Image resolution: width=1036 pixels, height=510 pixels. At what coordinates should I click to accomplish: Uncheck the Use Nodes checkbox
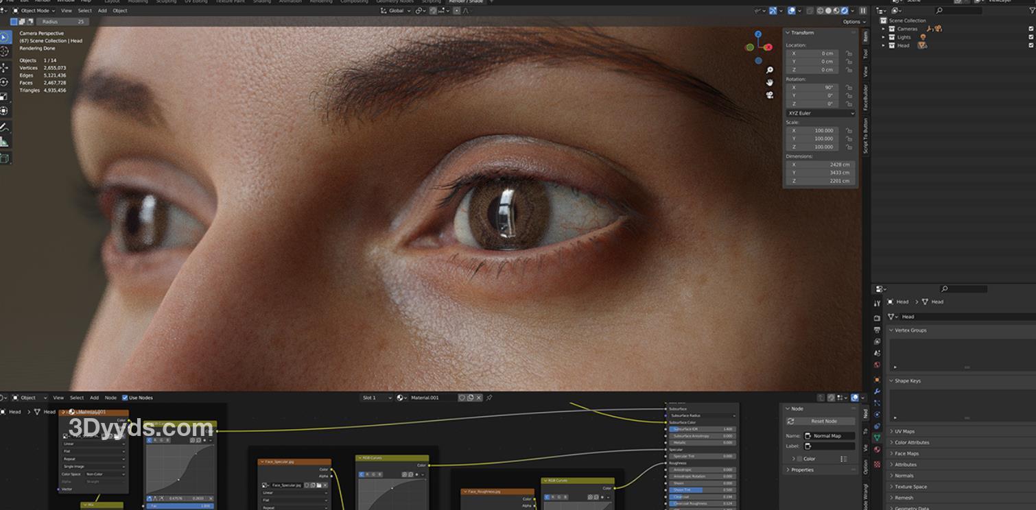pos(125,398)
